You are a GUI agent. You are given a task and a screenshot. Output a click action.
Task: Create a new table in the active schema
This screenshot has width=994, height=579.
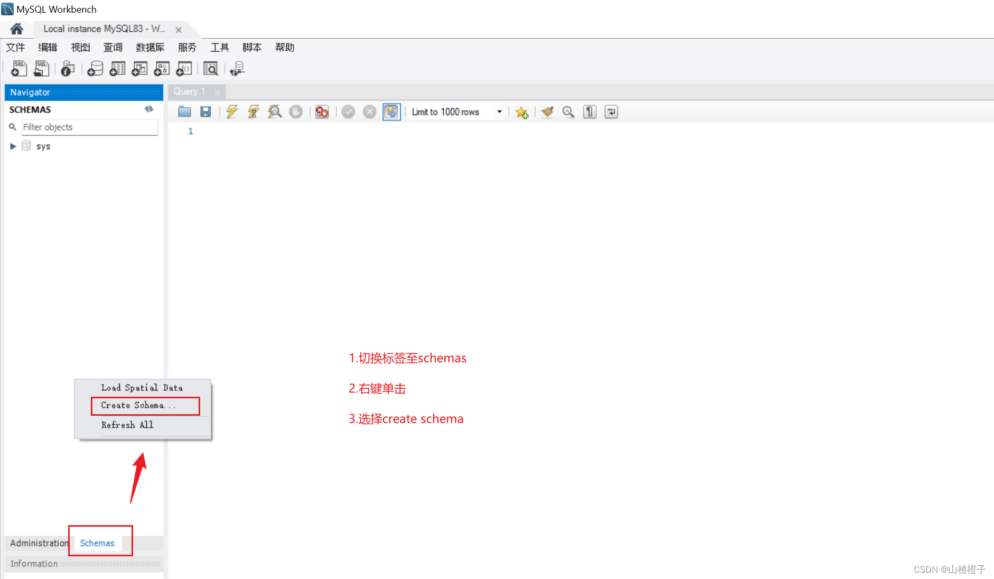(117, 69)
